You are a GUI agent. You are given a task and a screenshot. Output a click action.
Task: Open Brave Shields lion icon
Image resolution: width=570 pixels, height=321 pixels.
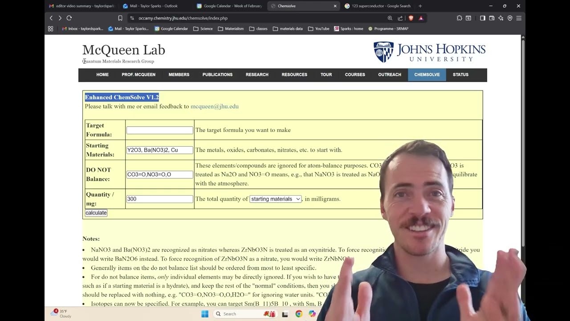(x=411, y=18)
